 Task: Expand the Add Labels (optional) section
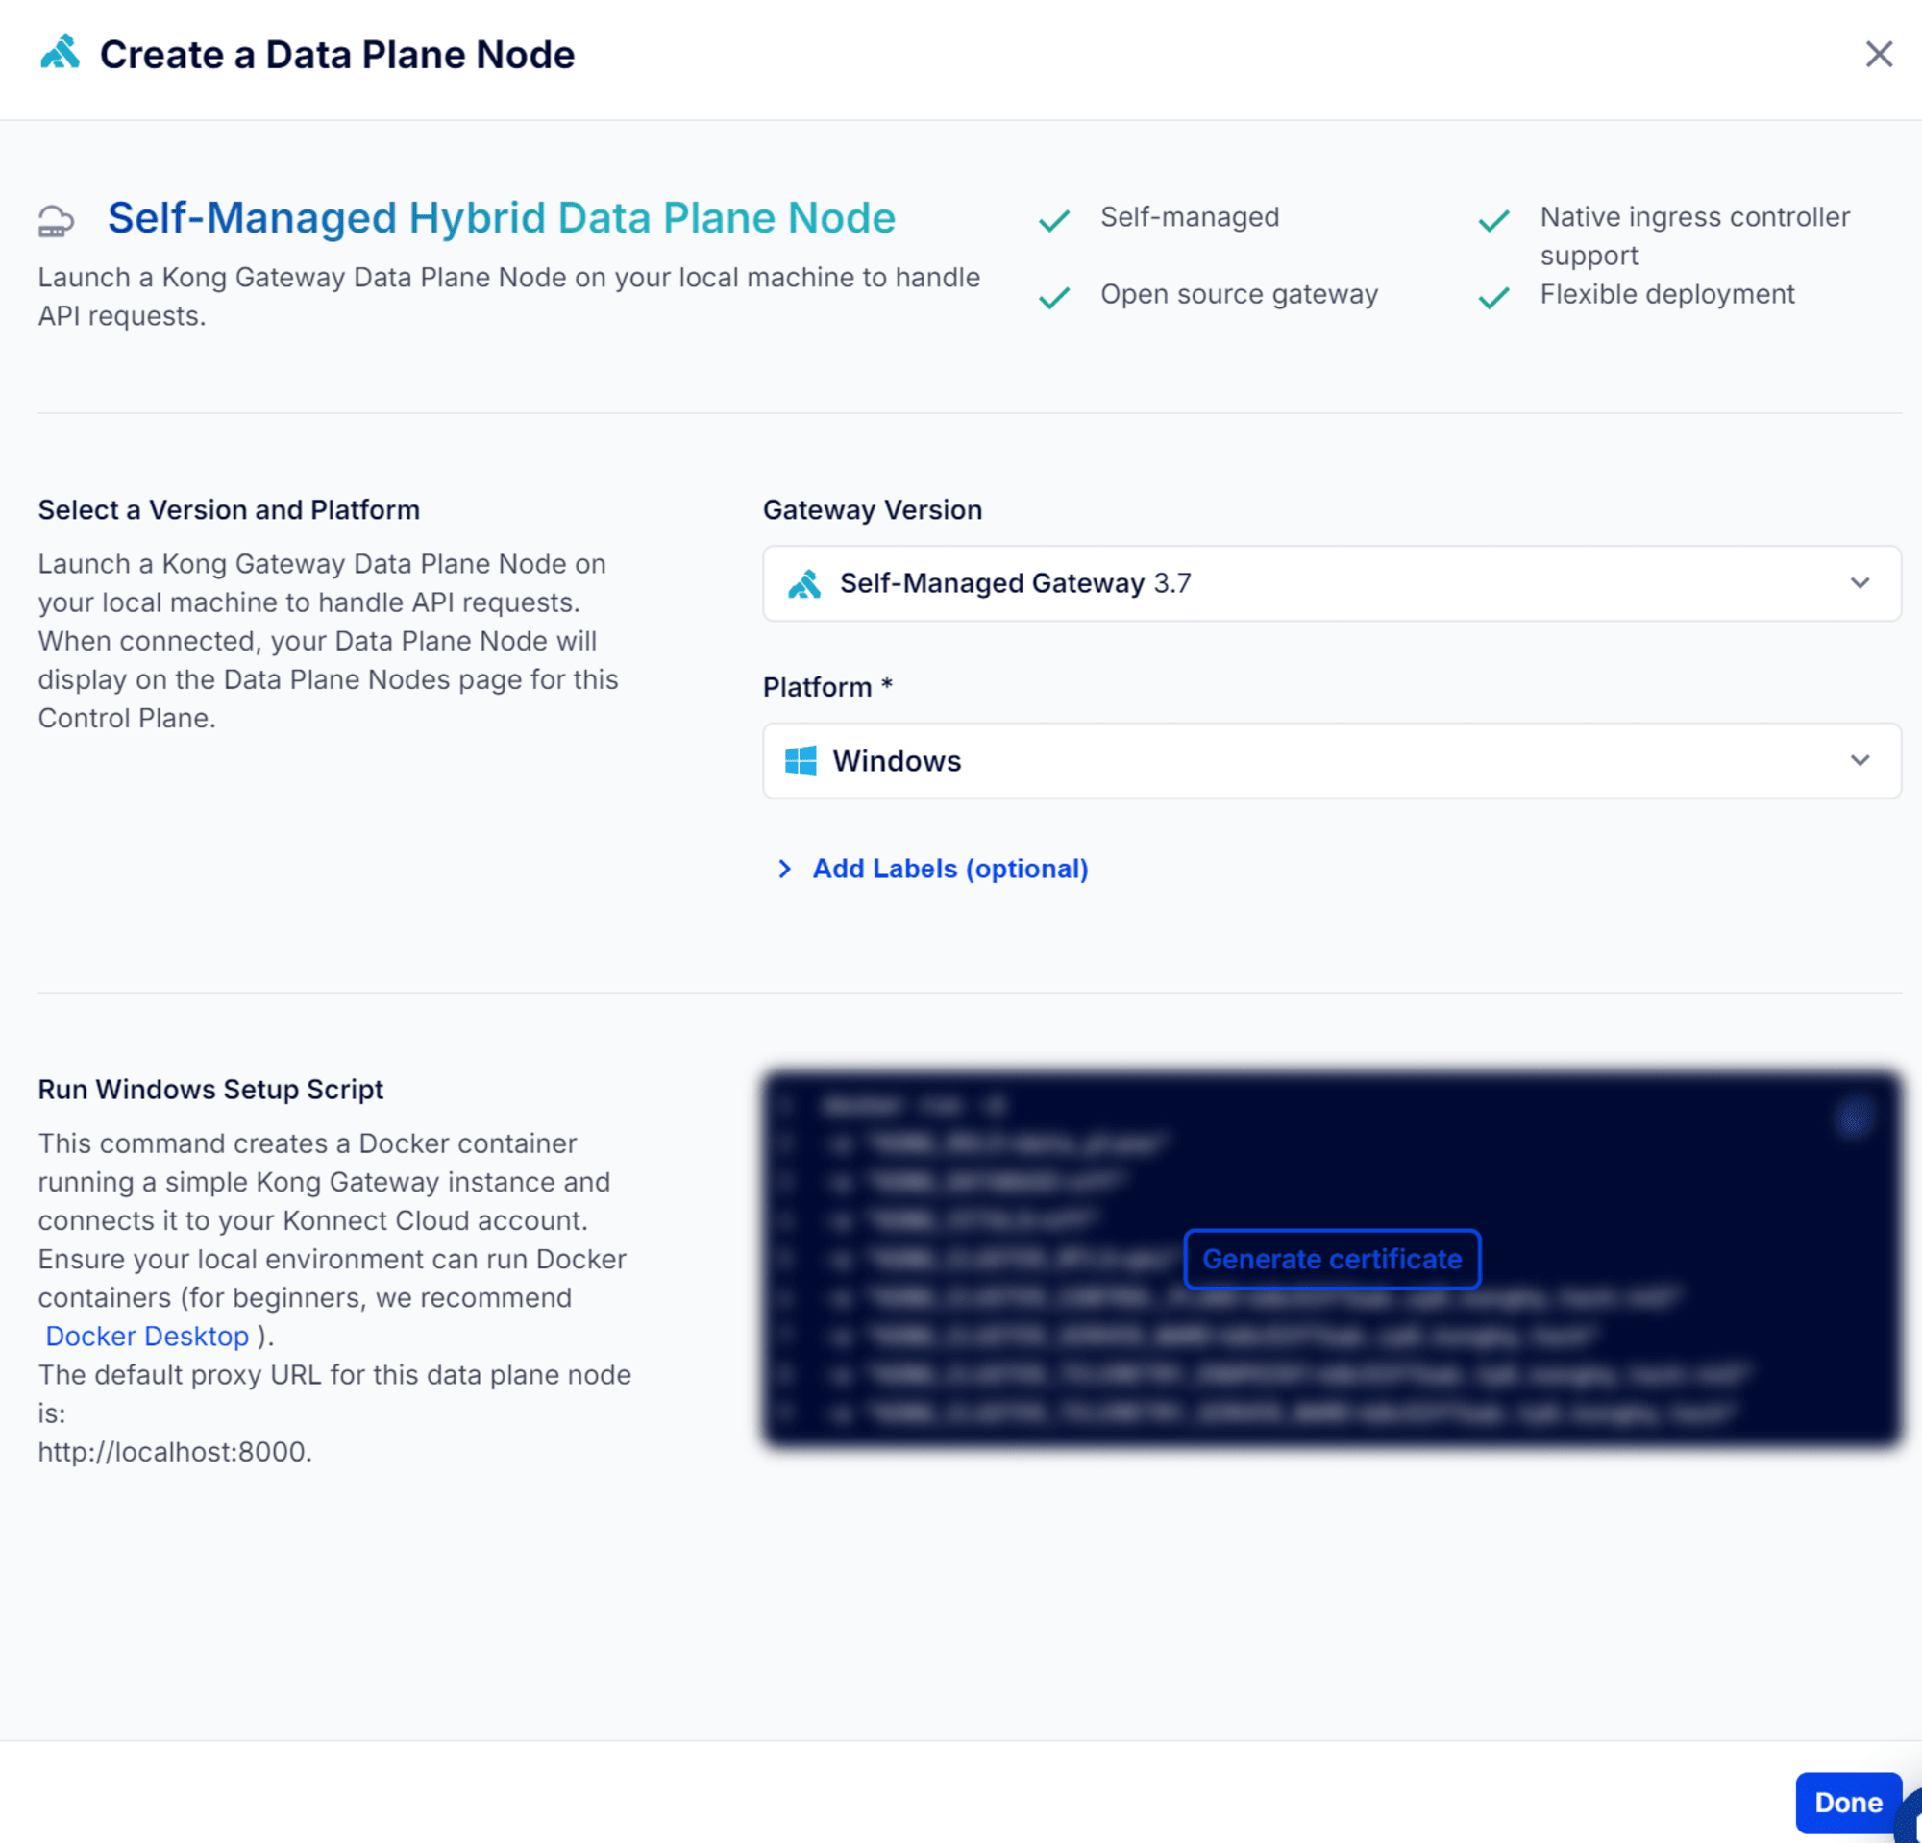coord(931,869)
